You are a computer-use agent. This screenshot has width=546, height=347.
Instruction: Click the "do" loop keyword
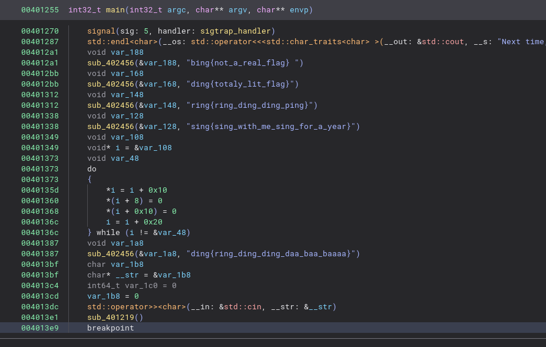pos(92,169)
